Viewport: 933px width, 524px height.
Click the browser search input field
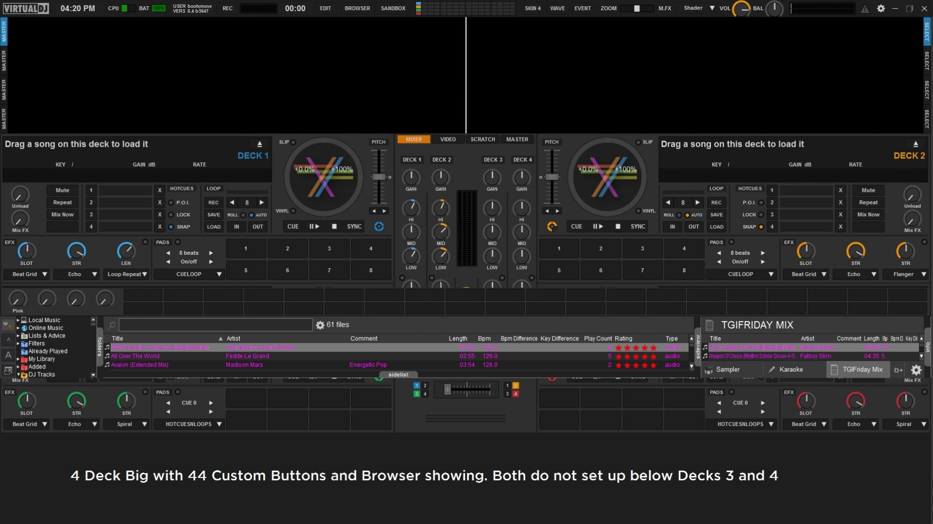click(215, 325)
